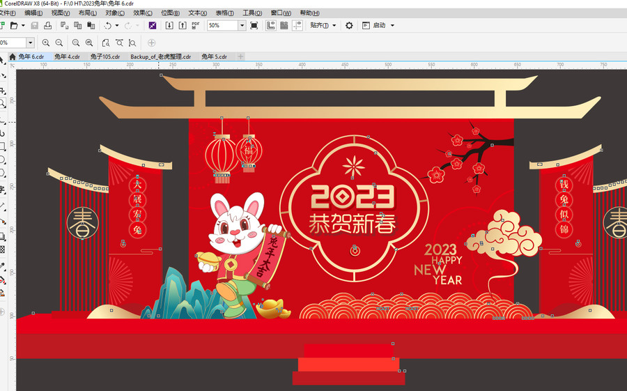The width and height of the screenshot is (627, 391).
Task: Click the property-bar zoom percentage field
Action: coord(13,43)
